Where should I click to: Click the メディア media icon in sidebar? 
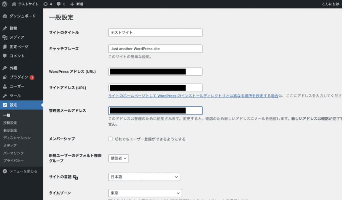click(5, 37)
